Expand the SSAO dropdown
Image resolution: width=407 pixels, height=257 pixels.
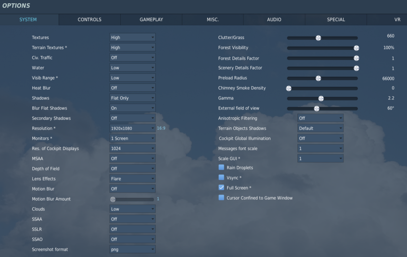point(132,239)
